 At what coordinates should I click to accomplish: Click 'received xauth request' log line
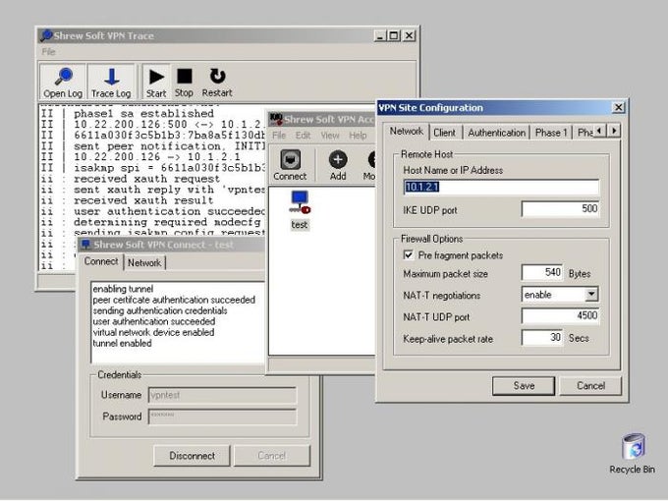[147, 179]
